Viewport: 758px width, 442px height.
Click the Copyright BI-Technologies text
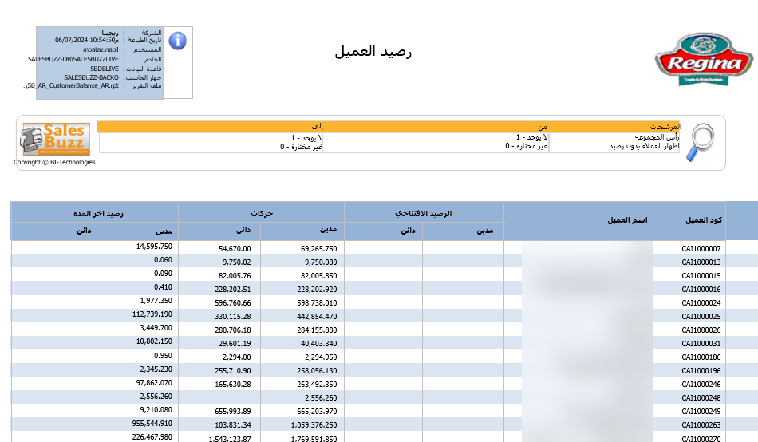click(x=54, y=162)
